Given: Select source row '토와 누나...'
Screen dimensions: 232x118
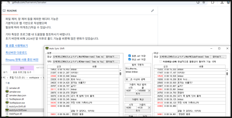Looking at the screenshot, I should [83, 79].
